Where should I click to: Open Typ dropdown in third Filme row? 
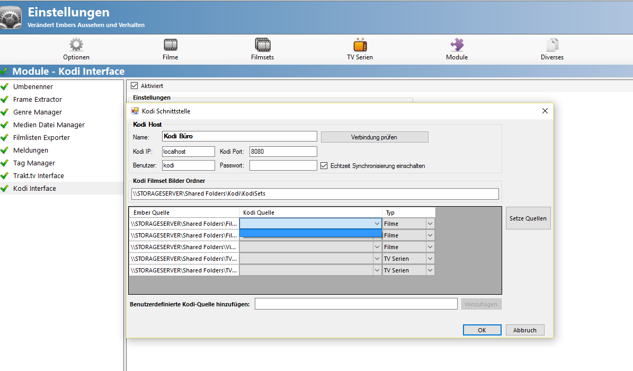pyautogui.click(x=430, y=247)
